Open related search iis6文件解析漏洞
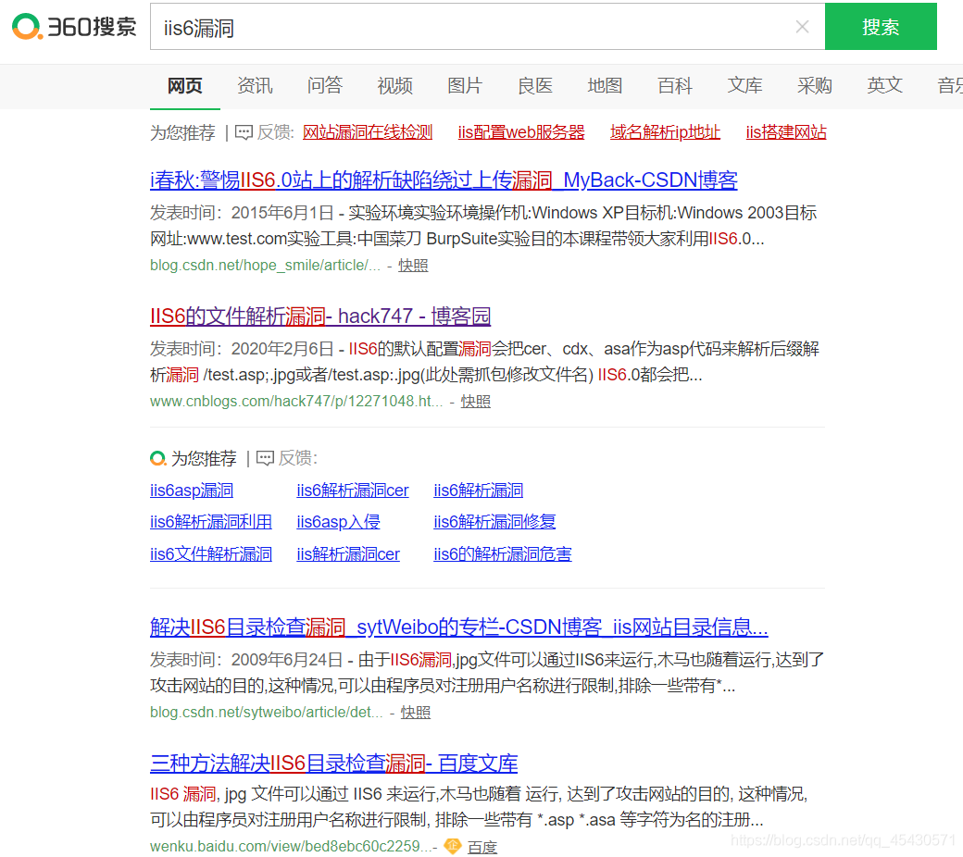This screenshot has height=857, width=963. 211,553
